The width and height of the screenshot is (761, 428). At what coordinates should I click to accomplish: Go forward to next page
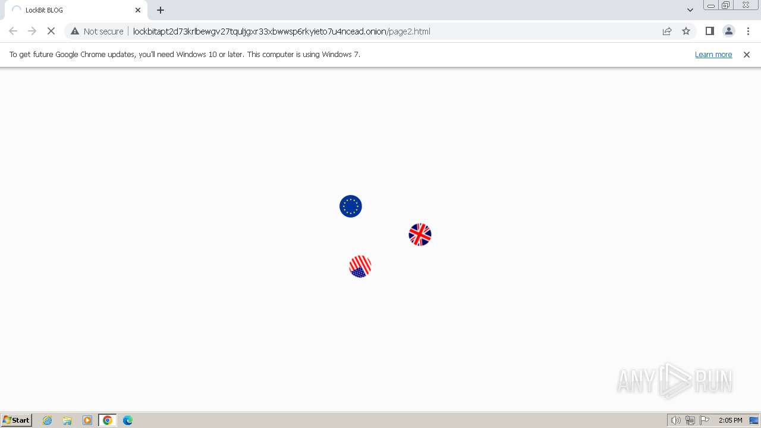point(32,31)
